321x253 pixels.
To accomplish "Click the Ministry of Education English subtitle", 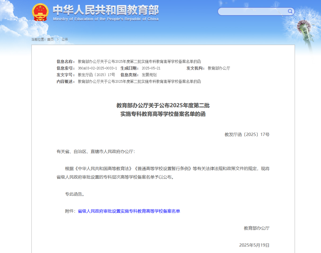I will point(106,19).
